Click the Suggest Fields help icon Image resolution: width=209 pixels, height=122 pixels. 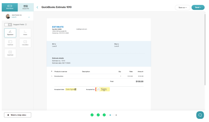[x=26, y=24]
